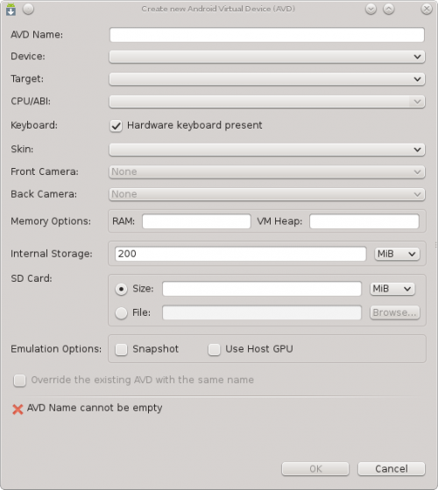The height and width of the screenshot is (490, 438).
Task: Select the SD Card Size radio button
Action: (121, 289)
